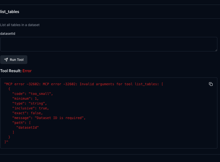Click the "inclusive": true line
The width and height of the screenshot is (220, 162).
[x=31, y=108]
